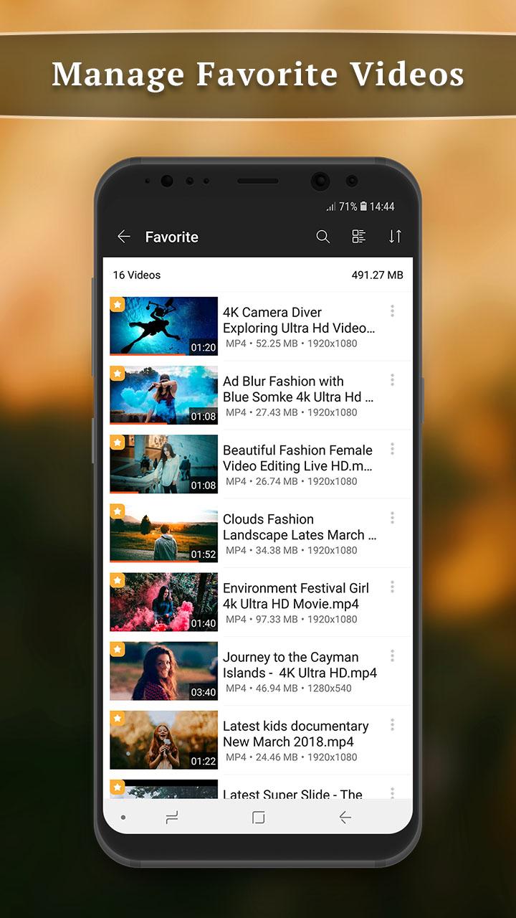Play the Clouds Fashion Landscape thumbnail
516x918 pixels.
pyautogui.click(x=163, y=533)
